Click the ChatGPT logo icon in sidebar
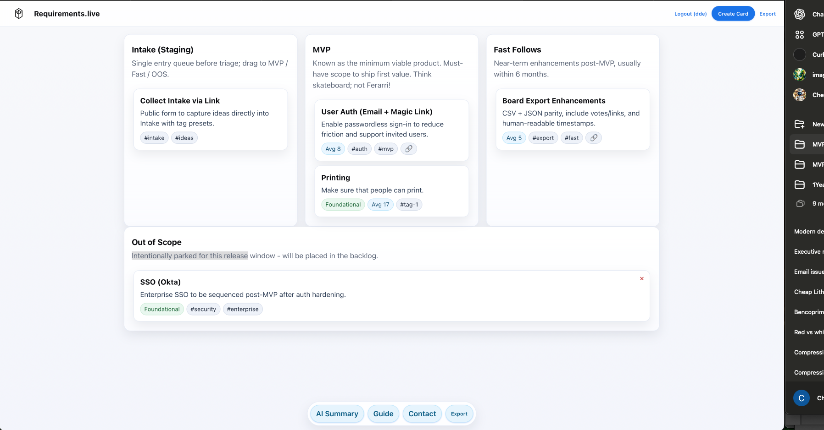Viewport: 824px width, 430px height. (x=800, y=14)
